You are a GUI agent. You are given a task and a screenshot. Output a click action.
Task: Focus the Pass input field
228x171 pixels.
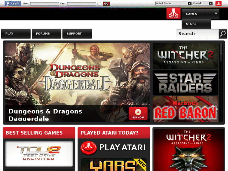click(x=82, y=4)
